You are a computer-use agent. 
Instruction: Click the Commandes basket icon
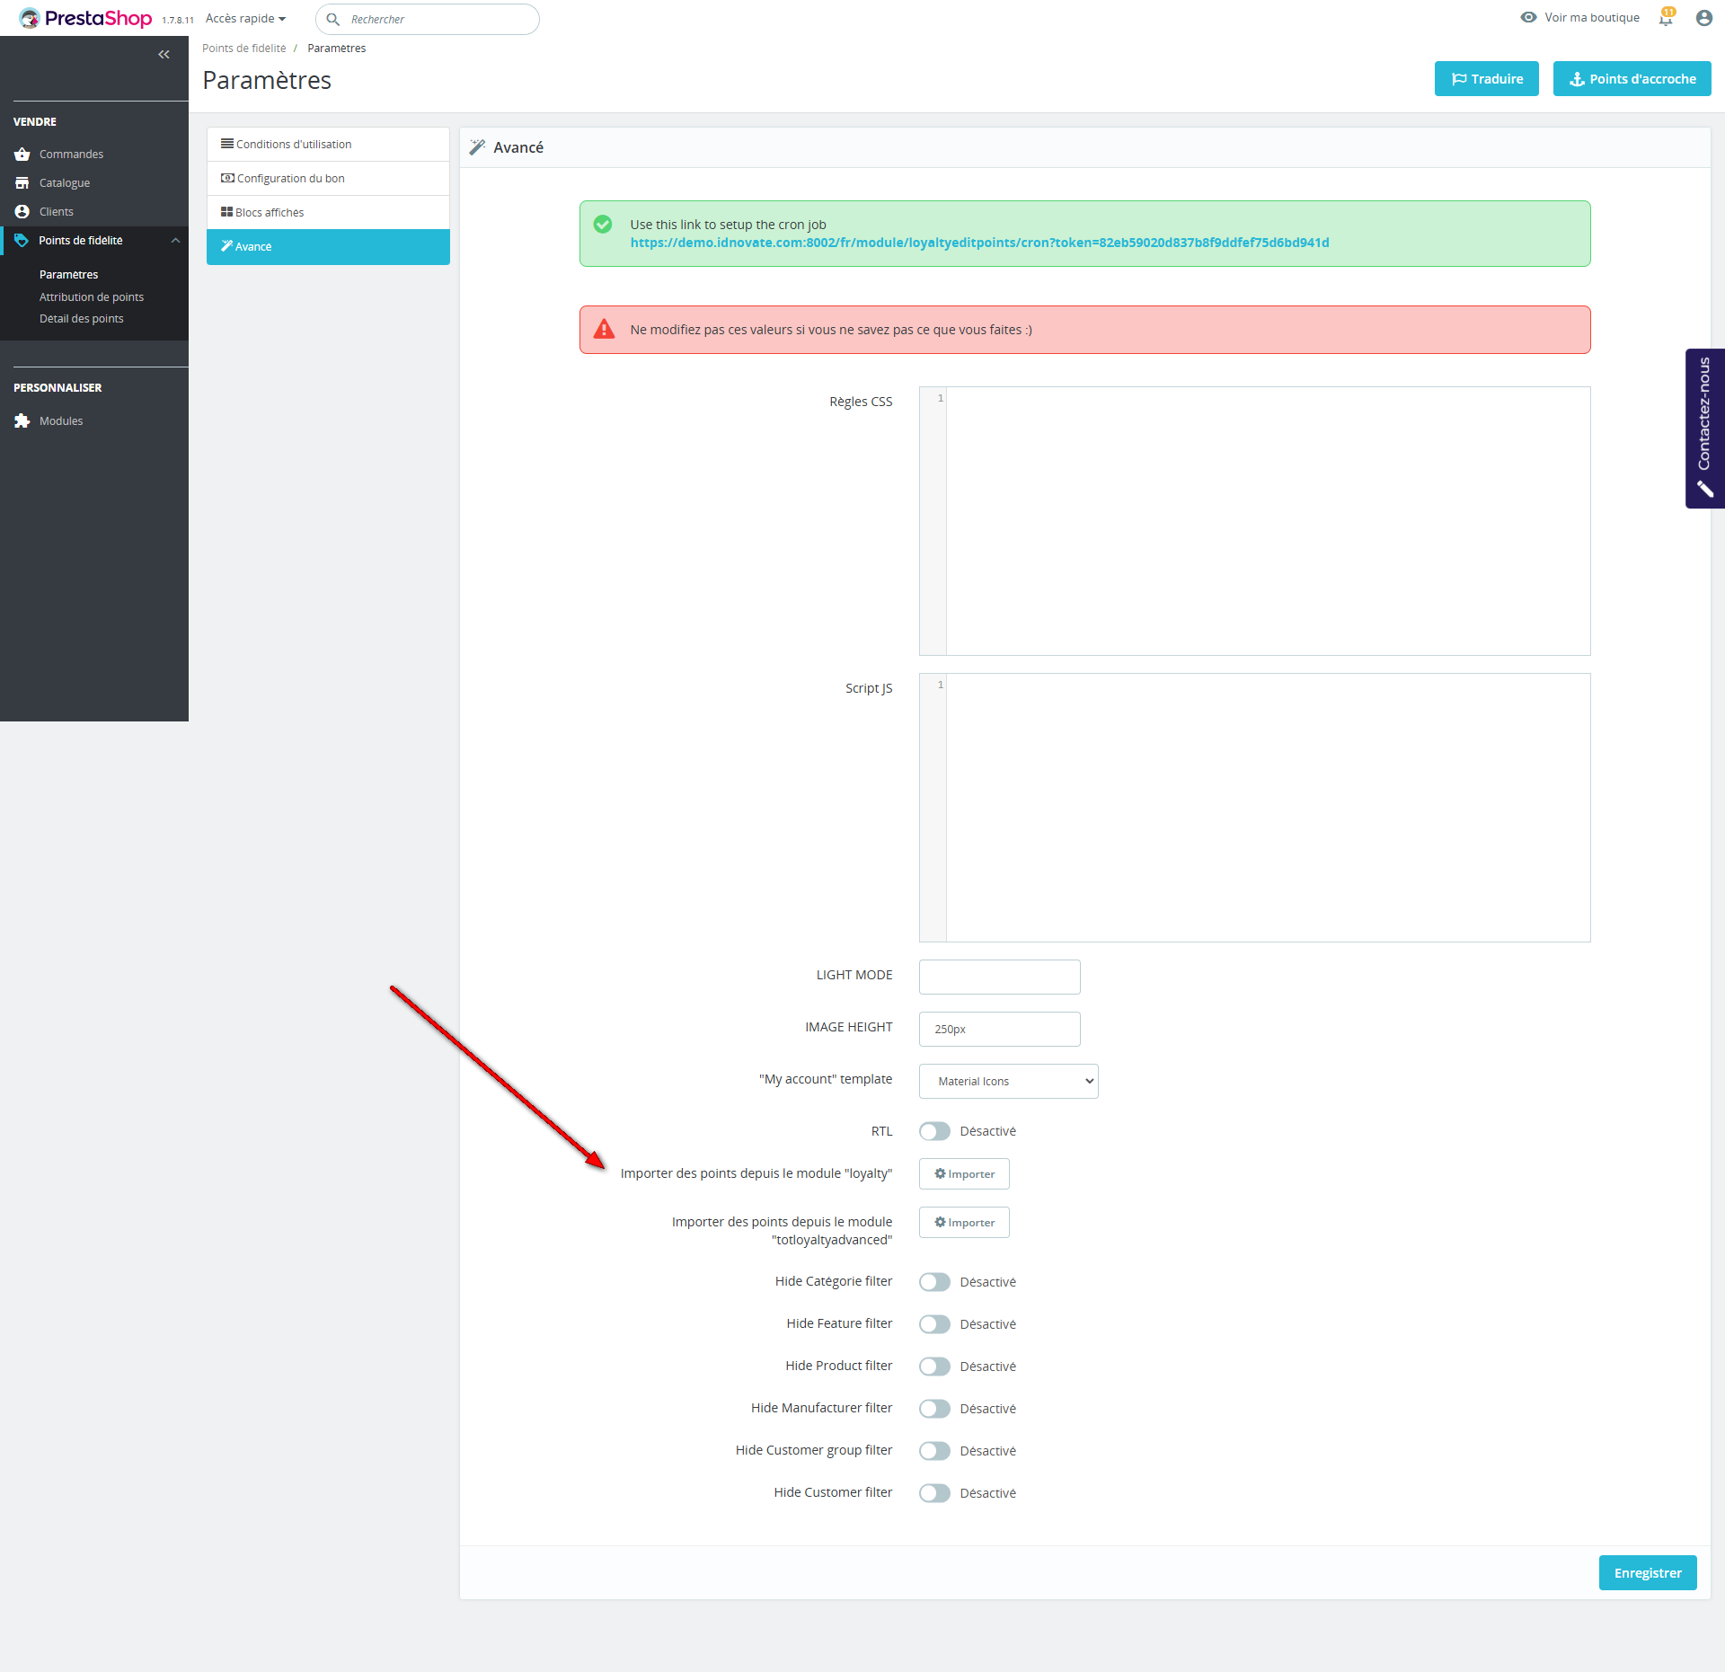pyautogui.click(x=22, y=155)
